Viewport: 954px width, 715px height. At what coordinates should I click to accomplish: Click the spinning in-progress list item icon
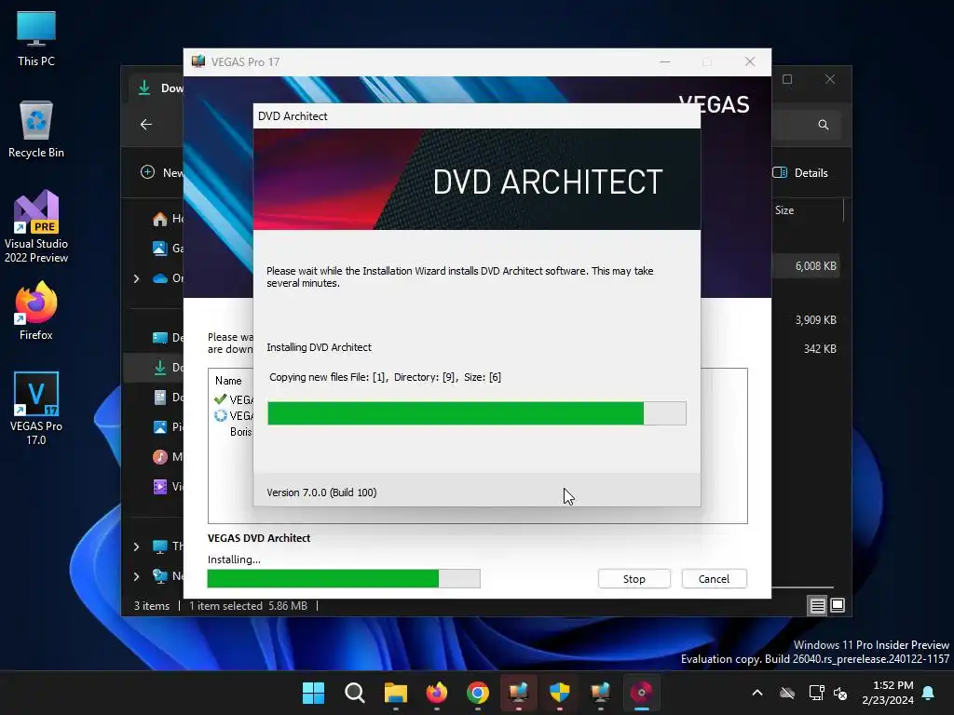pyautogui.click(x=220, y=416)
